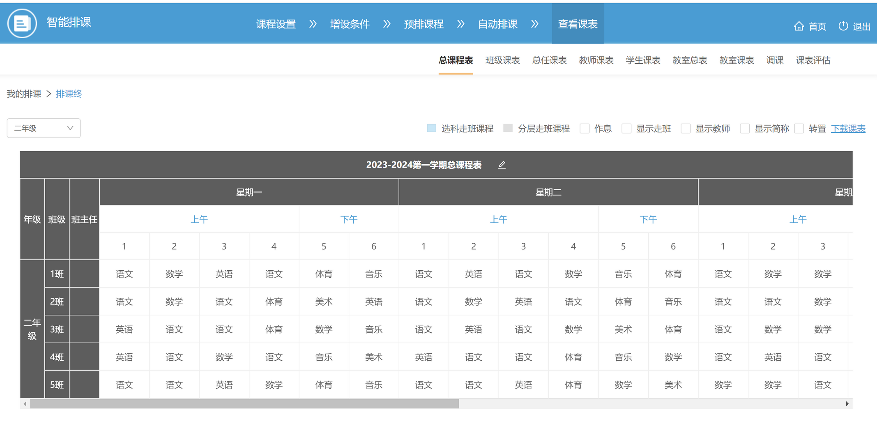
Task: Click the home icon beside 首页
Action: (x=799, y=26)
